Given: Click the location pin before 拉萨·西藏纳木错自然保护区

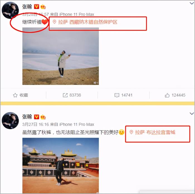Looking at the screenshot, I should click(x=54, y=22).
